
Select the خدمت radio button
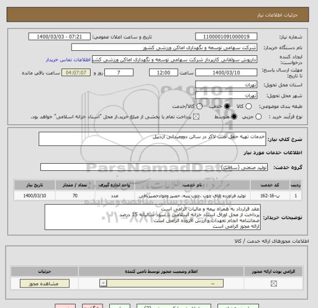[227, 106]
